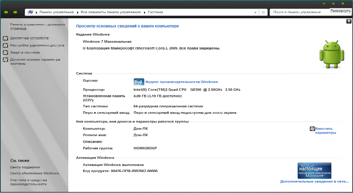This screenshot has width=353, height=193.
Task: Click 'Дом-ПК' value next to 'Компьютер:'
Action: point(141,129)
